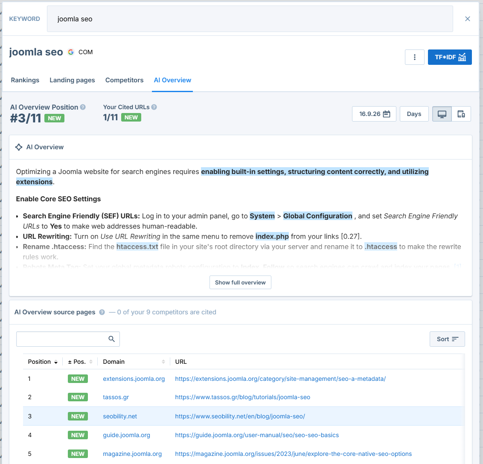Click the Google search engine icon

point(71,52)
